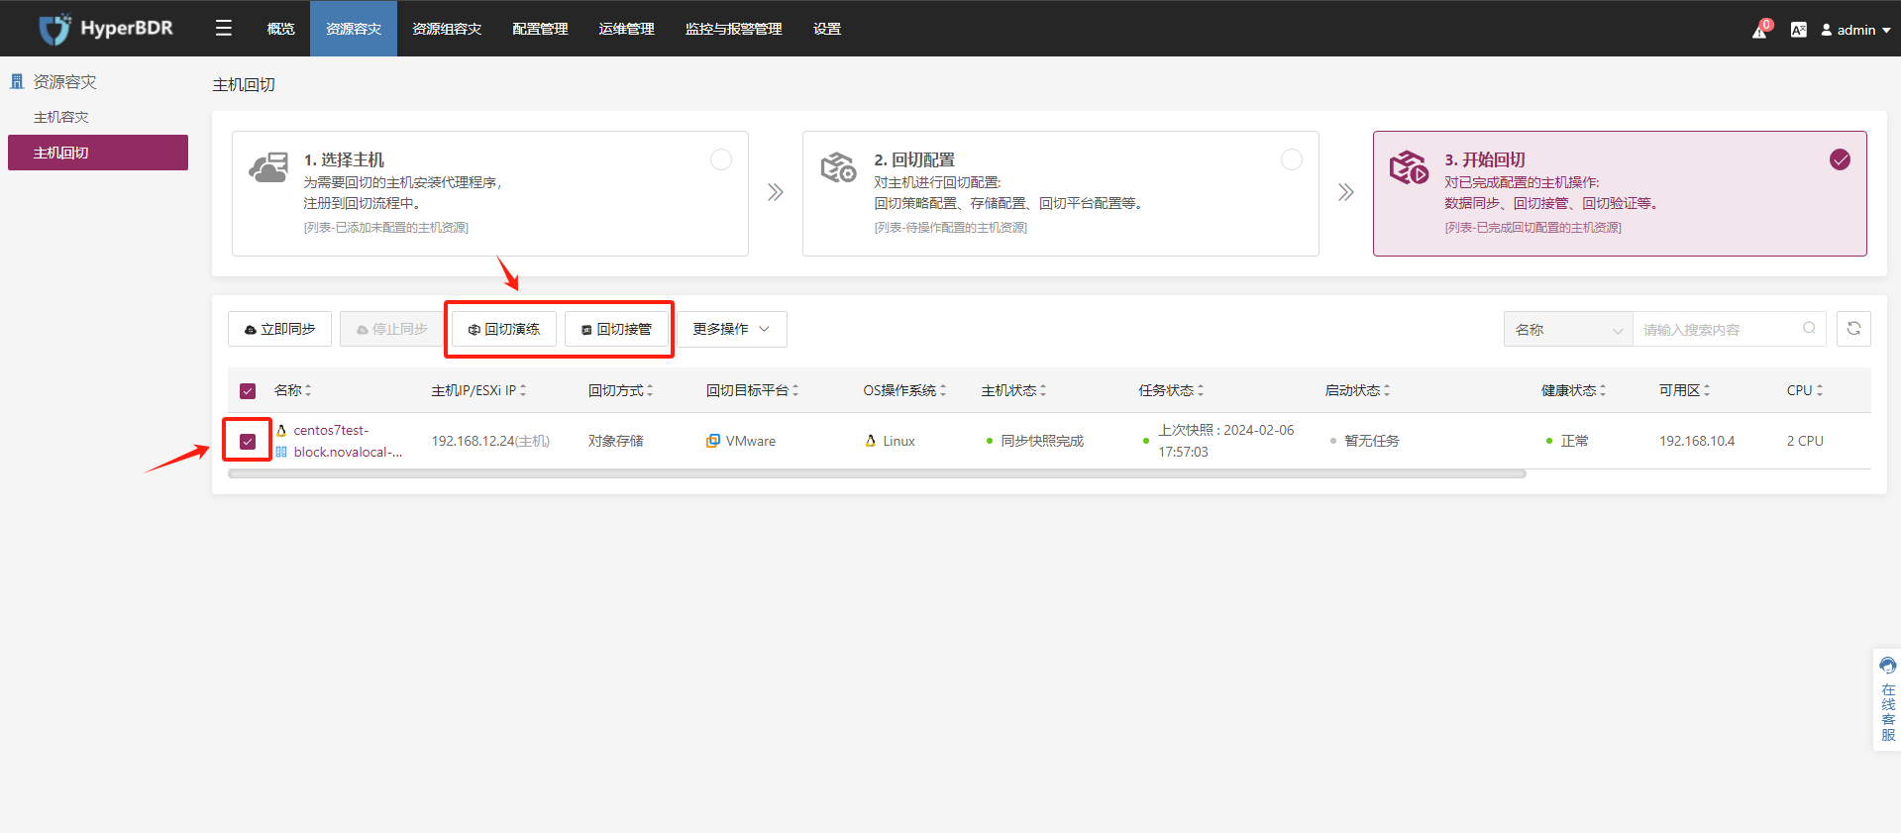1901x833 pixels.
Task: Click the 回切演练 button
Action: coord(504,329)
